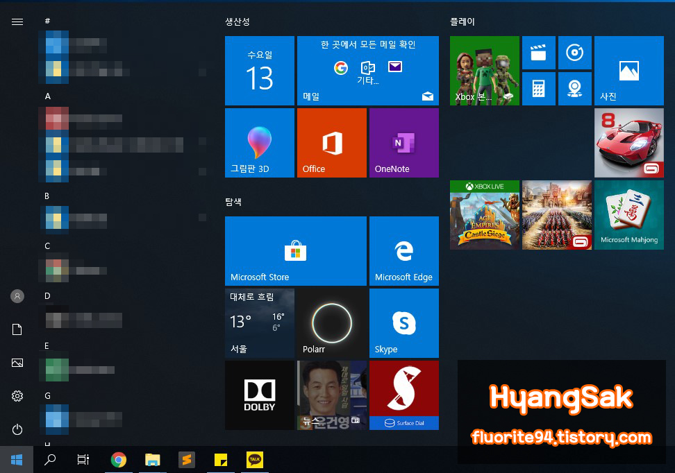Open the 사진 (Photos) tile
675x473 pixels.
(x=629, y=71)
